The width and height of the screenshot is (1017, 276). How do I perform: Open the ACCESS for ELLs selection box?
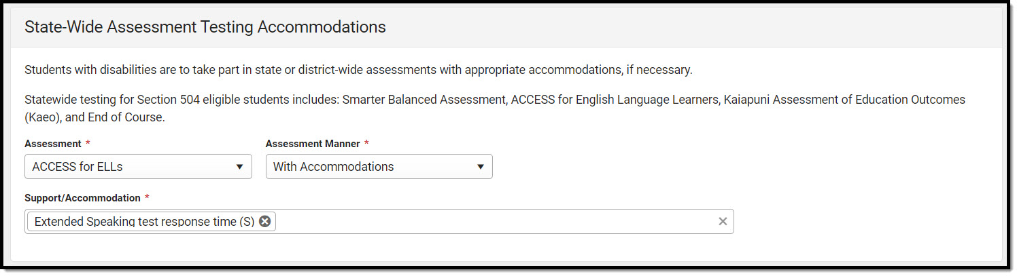click(129, 167)
